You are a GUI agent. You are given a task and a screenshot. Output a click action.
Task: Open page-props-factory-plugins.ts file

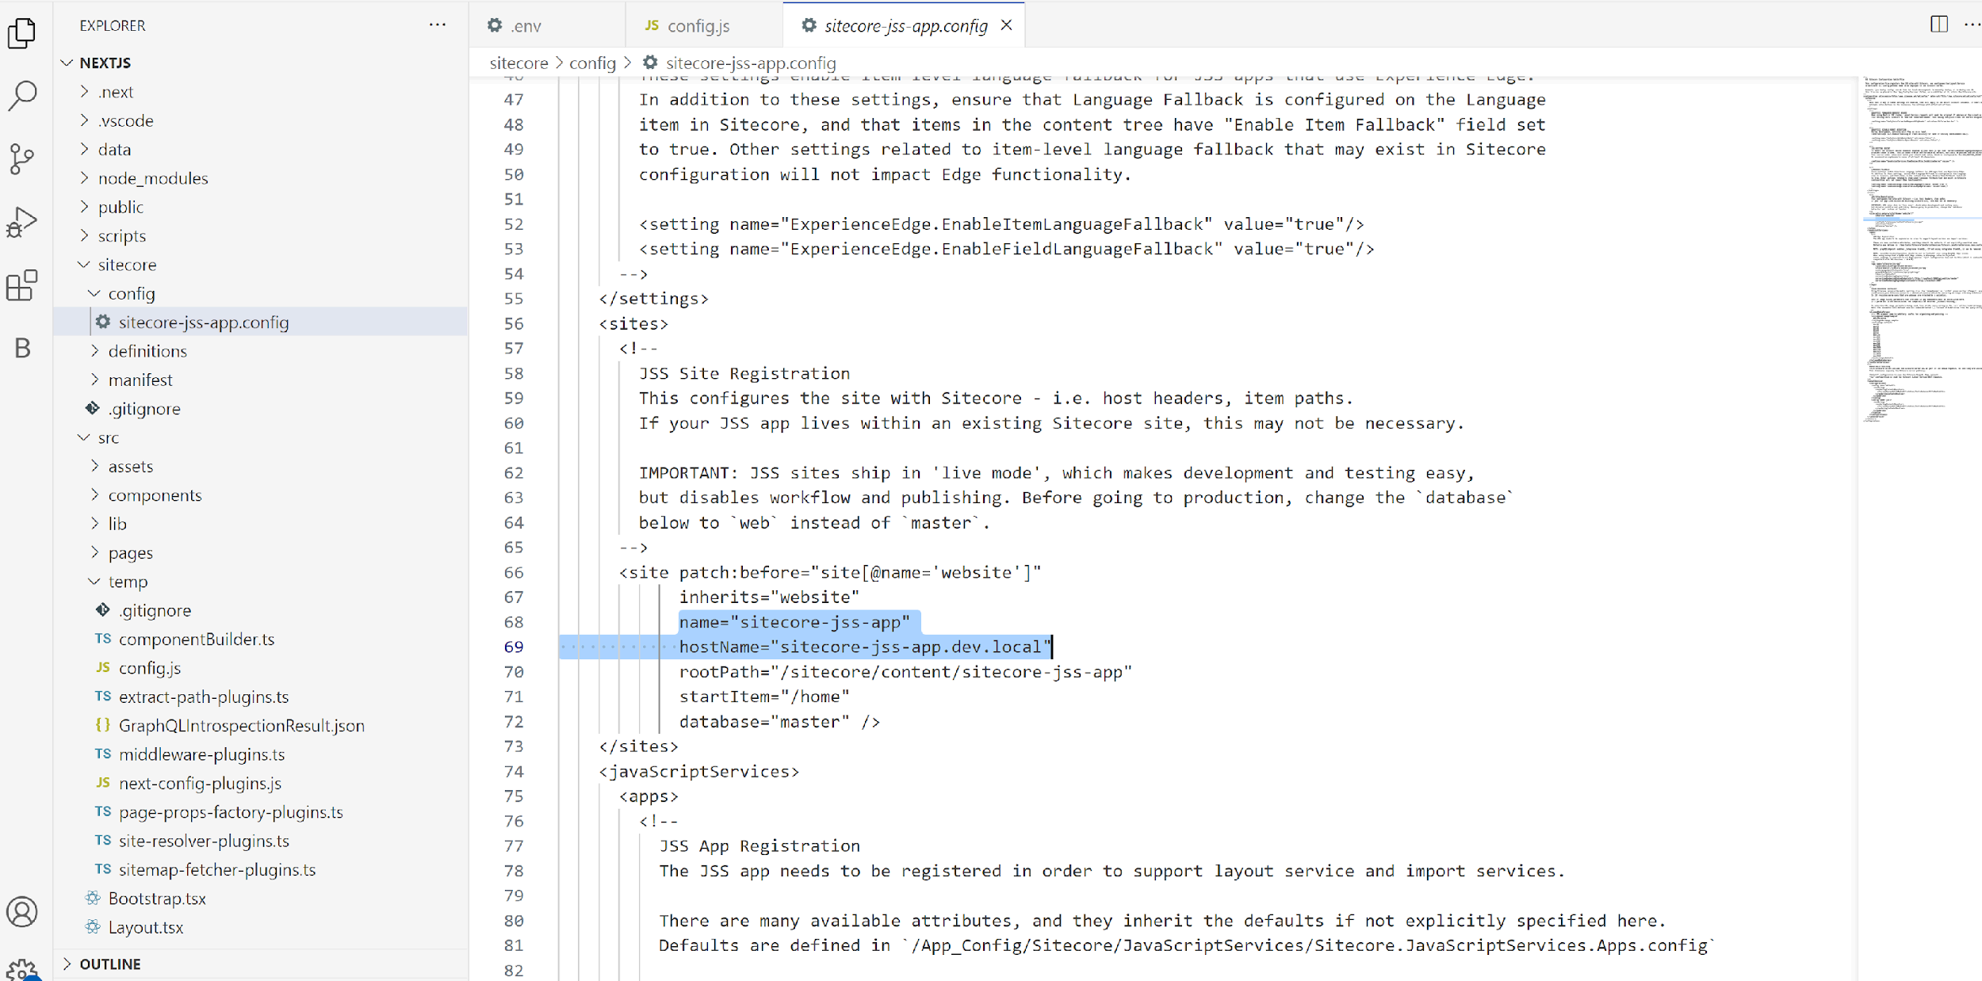click(261, 812)
